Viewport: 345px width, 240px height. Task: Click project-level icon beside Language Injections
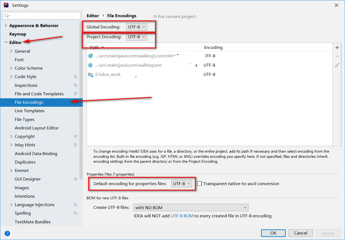(76, 205)
